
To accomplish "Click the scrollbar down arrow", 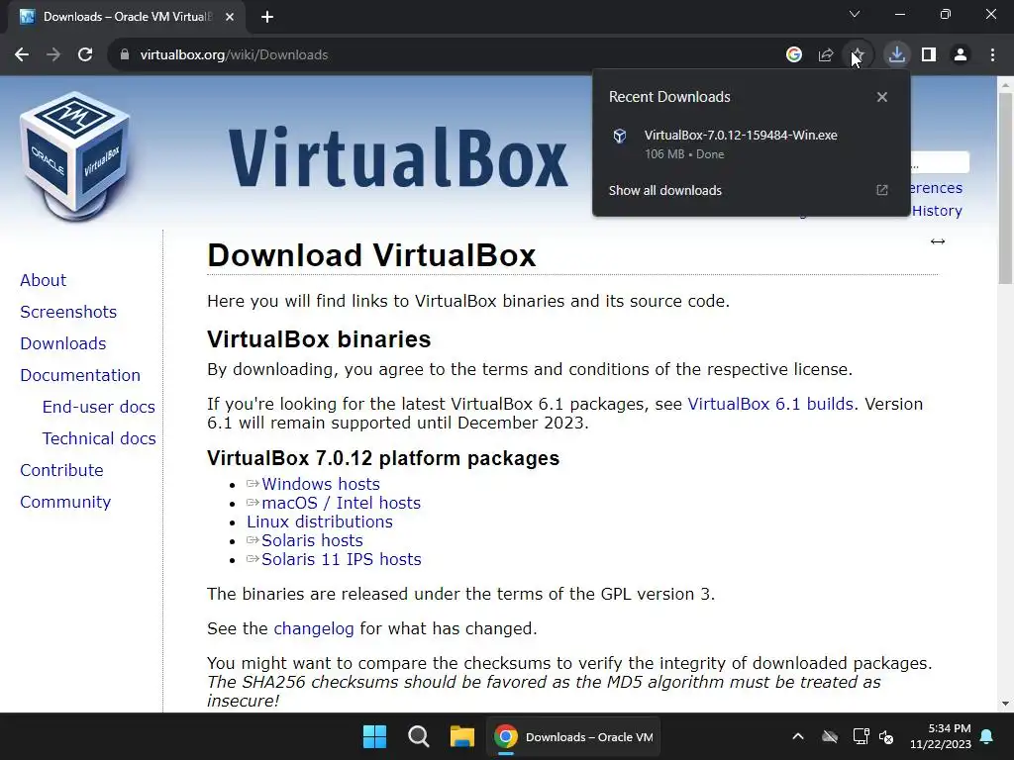I will pos(1005,704).
